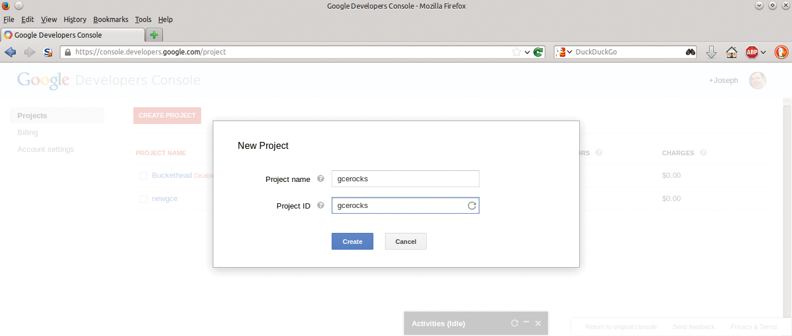Click the Create button in New Project dialog

pos(353,242)
